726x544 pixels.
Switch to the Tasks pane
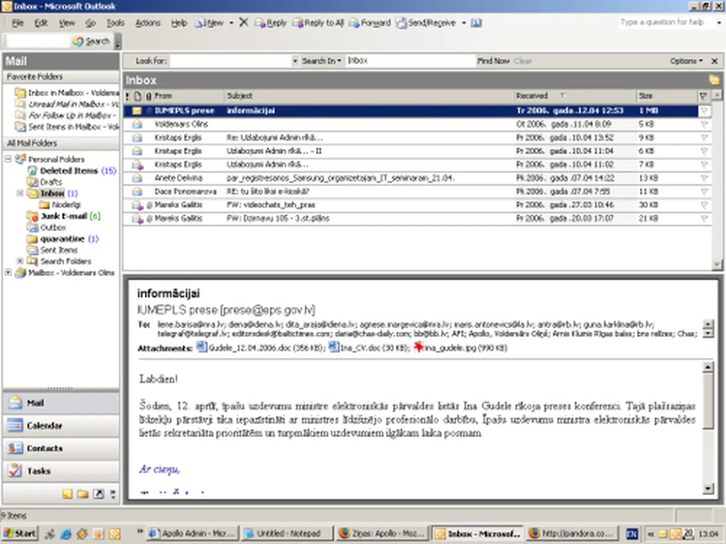61,471
